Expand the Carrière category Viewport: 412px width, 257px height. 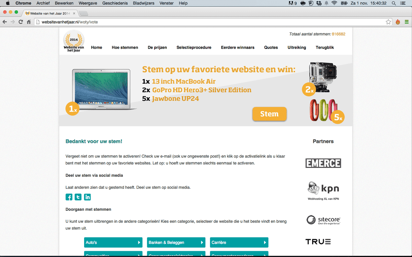(x=239, y=242)
